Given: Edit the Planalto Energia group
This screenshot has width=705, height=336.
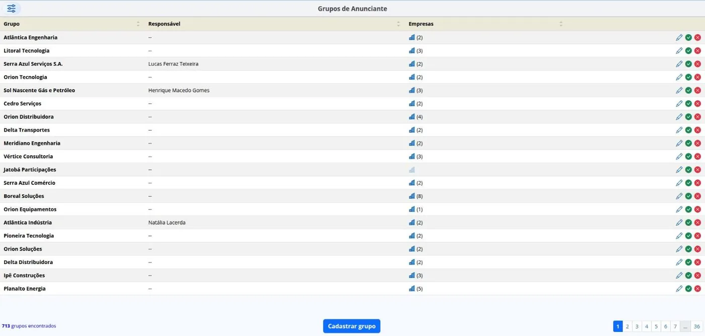Looking at the screenshot, I should click(x=679, y=289).
